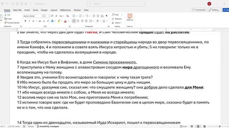This screenshot has height=128, width=229.
Task: Open Accessibility: Investigate in status bar
Action: click(x=48, y=127)
